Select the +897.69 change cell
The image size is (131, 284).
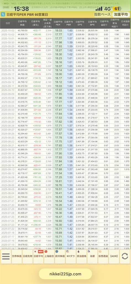tap(36, 173)
